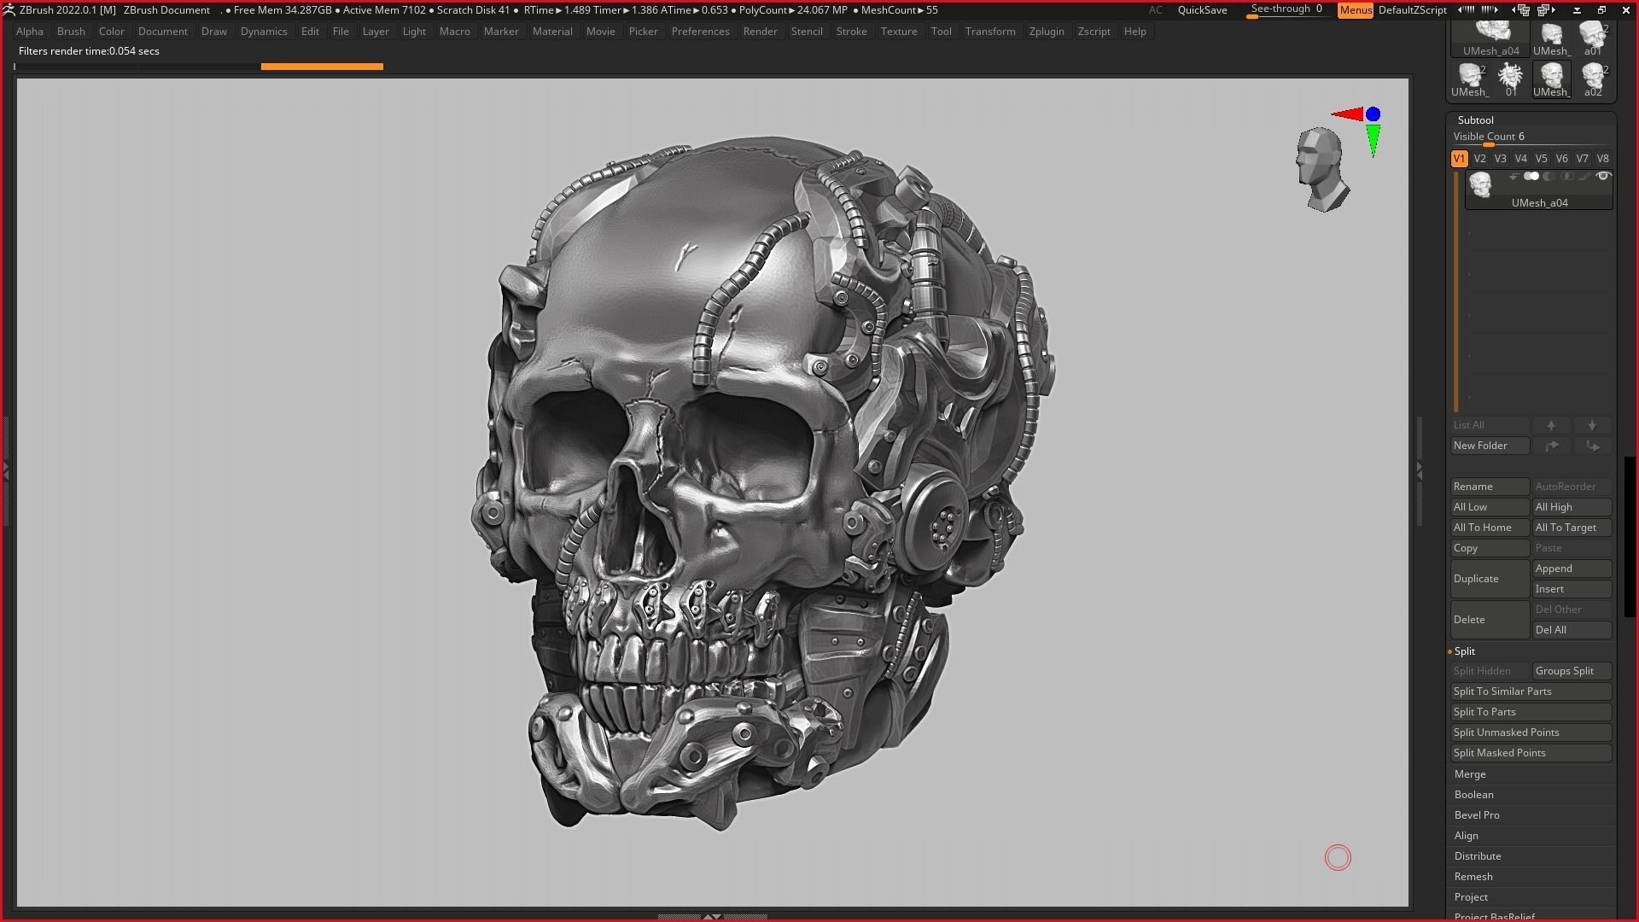Open the Render menu

click(x=760, y=32)
